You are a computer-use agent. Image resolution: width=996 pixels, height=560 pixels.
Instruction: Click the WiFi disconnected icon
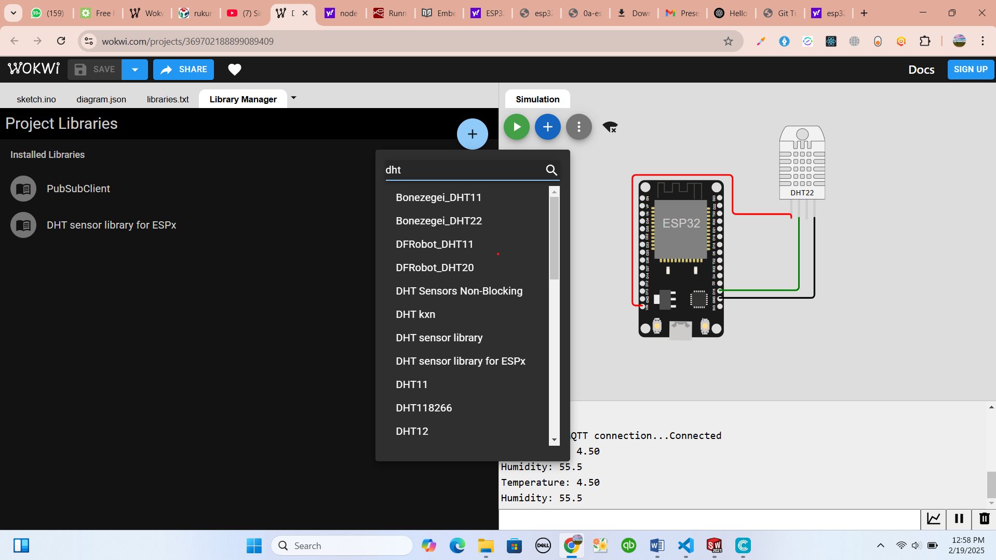(x=610, y=127)
